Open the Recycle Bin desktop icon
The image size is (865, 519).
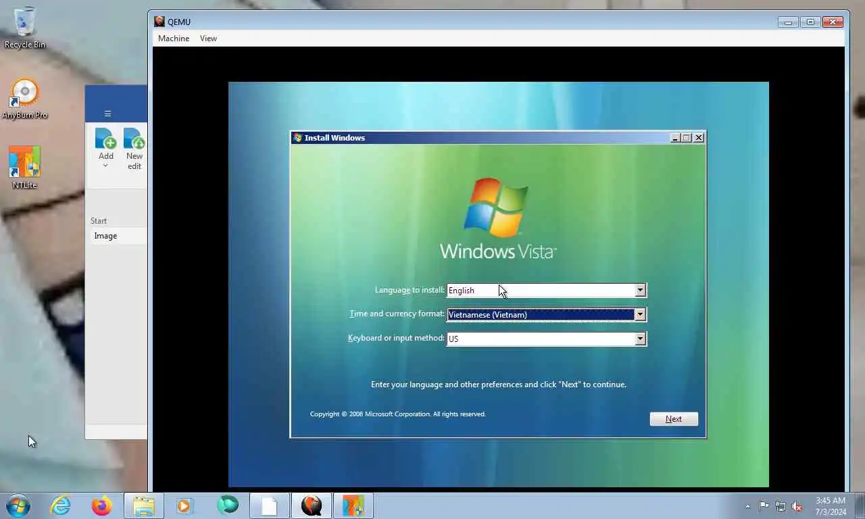coord(25,28)
